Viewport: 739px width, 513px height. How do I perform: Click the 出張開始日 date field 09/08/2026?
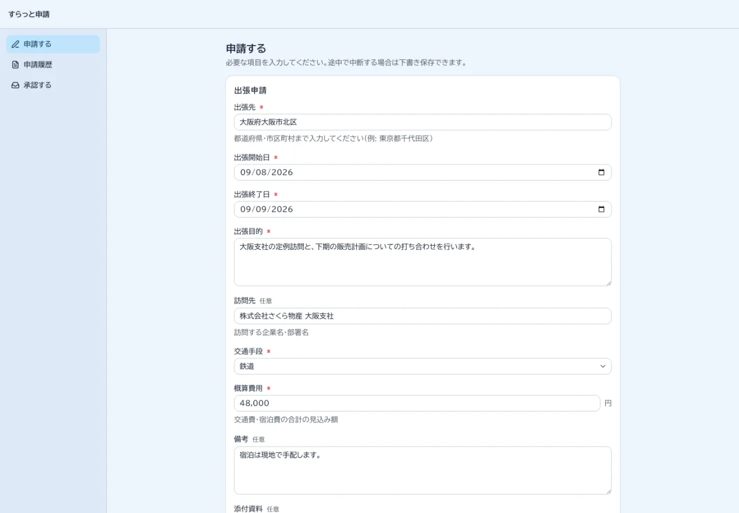[x=423, y=172]
